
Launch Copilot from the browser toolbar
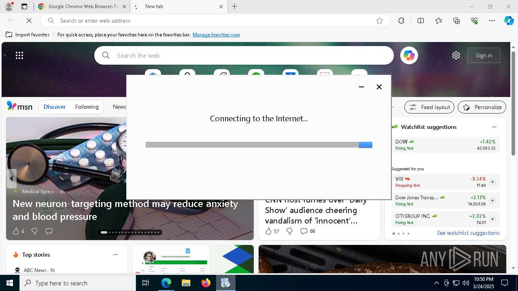(509, 21)
